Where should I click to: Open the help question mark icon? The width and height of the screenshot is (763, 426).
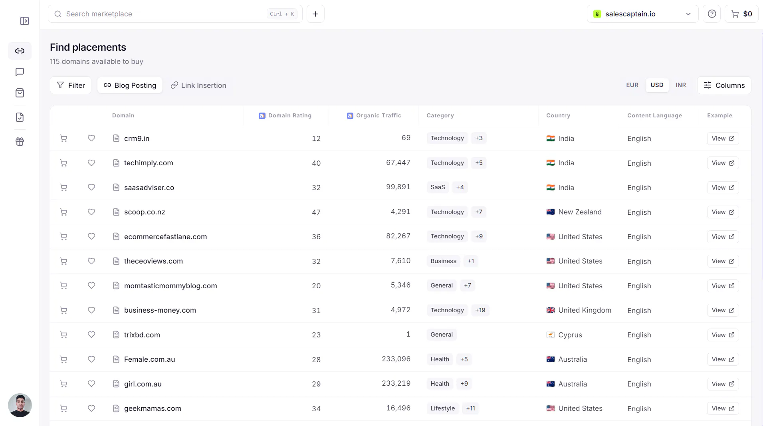[711, 14]
